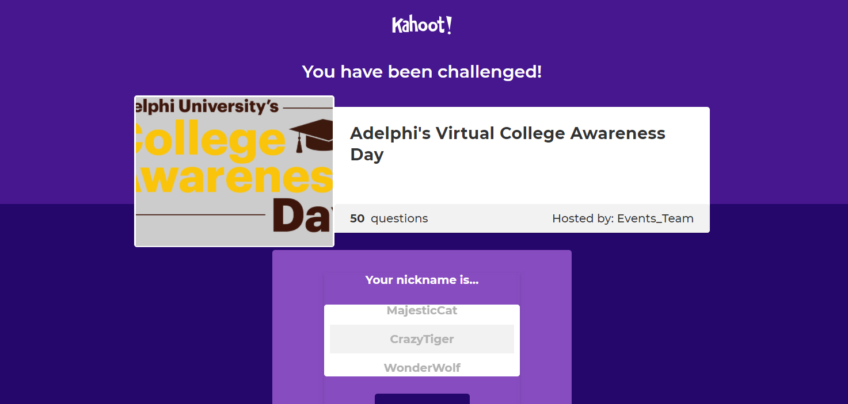Click the 'questions' label in the footer
This screenshot has width=848, height=404.
pyautogui.click(x=399, y=218)
